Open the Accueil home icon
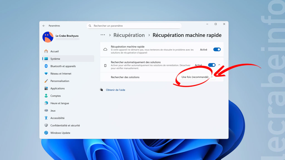The width and height of the screenshot is (285, 160). [46, 51]
